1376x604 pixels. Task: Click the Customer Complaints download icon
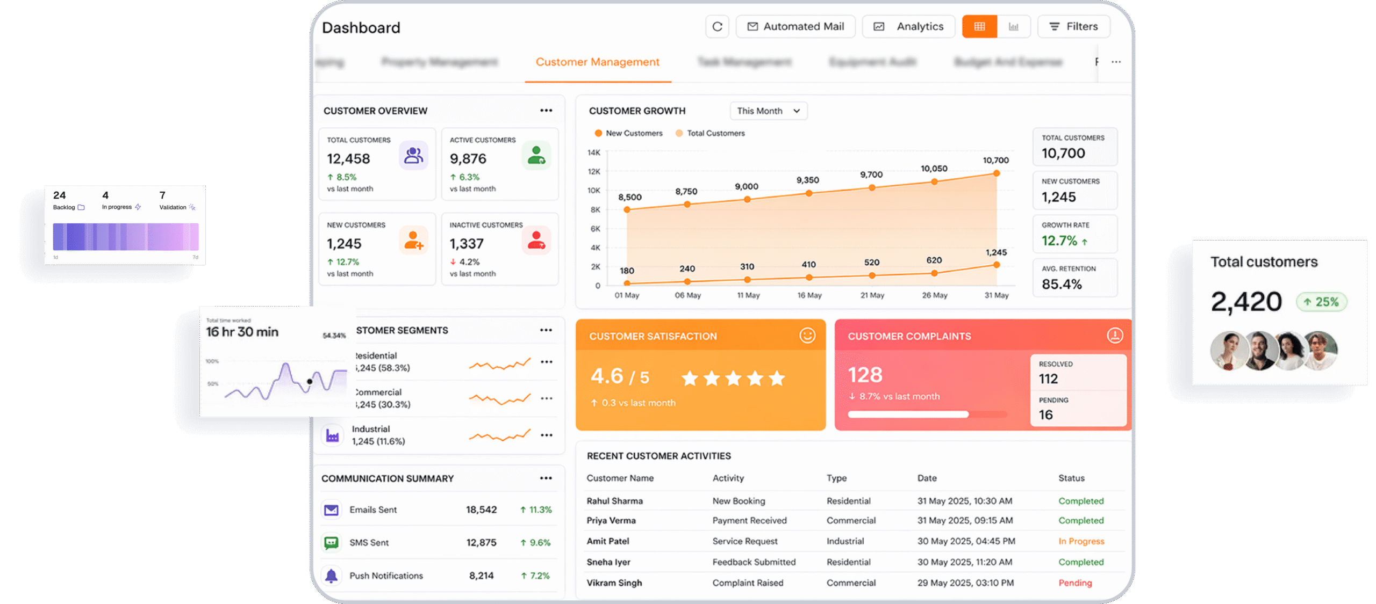pyautogui.click(x=1115, y=336)
